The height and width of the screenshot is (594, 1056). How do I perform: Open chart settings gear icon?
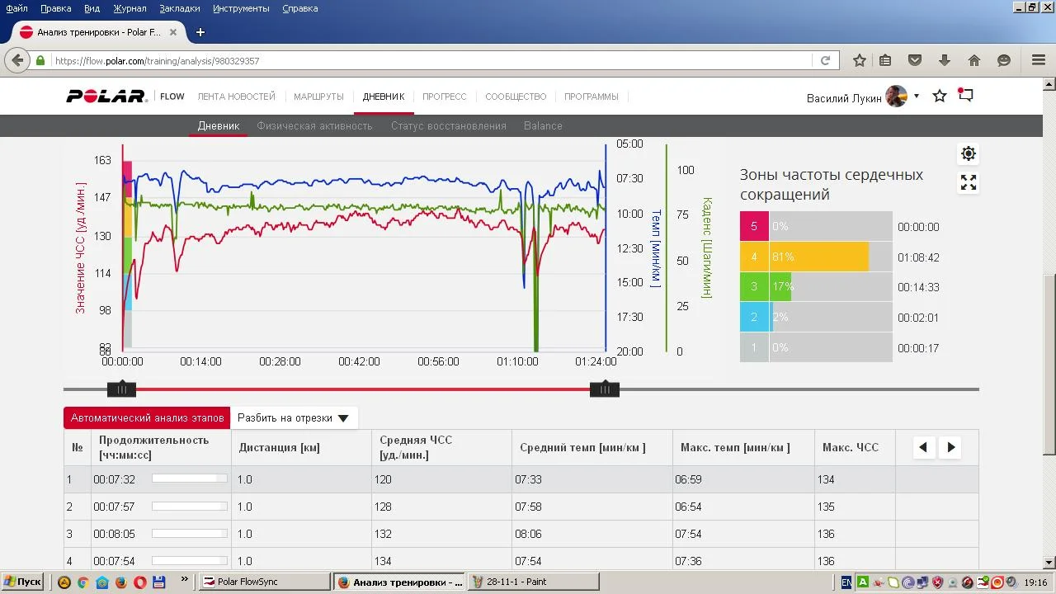coord(969,153)
